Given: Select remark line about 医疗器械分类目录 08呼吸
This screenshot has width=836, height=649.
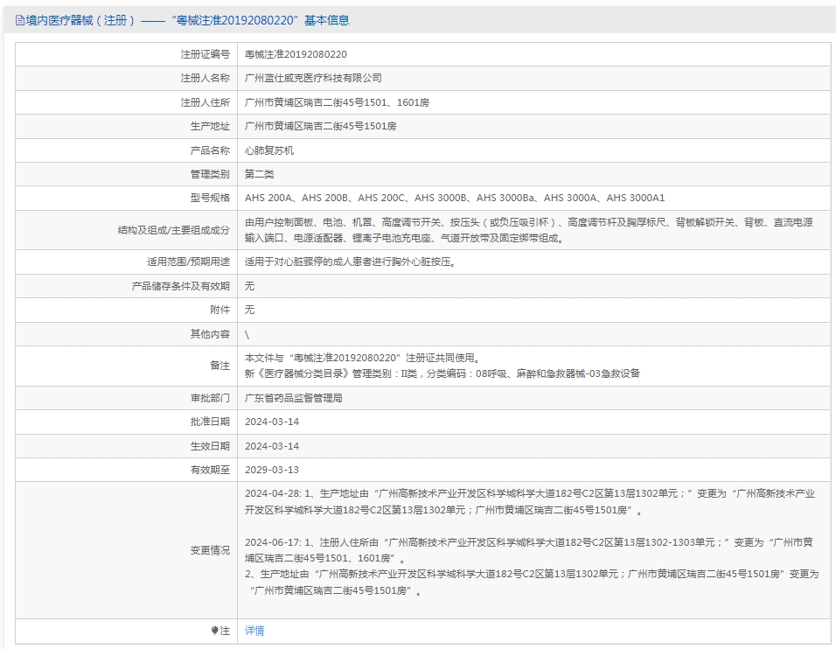Looking at the screenshot, I should coord(442,373).
